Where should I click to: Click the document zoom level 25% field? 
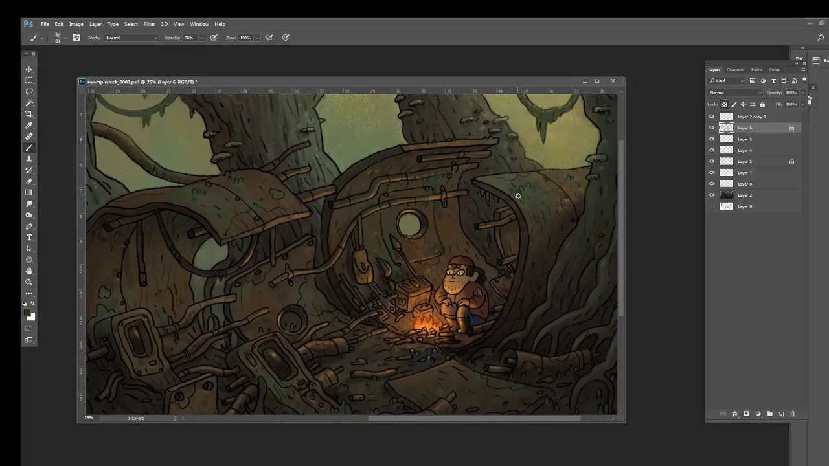point(89,418)
